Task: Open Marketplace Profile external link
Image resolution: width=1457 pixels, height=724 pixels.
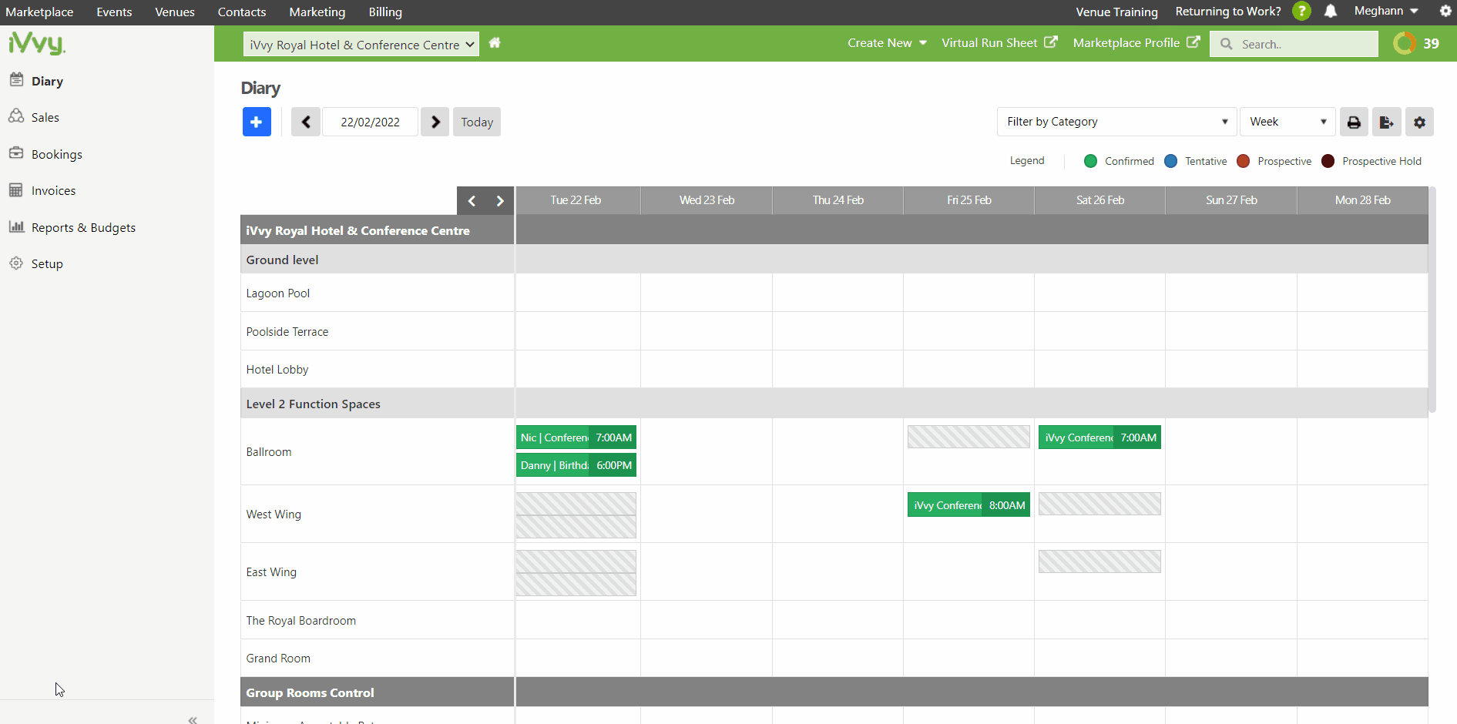Action: point(1136,43)
